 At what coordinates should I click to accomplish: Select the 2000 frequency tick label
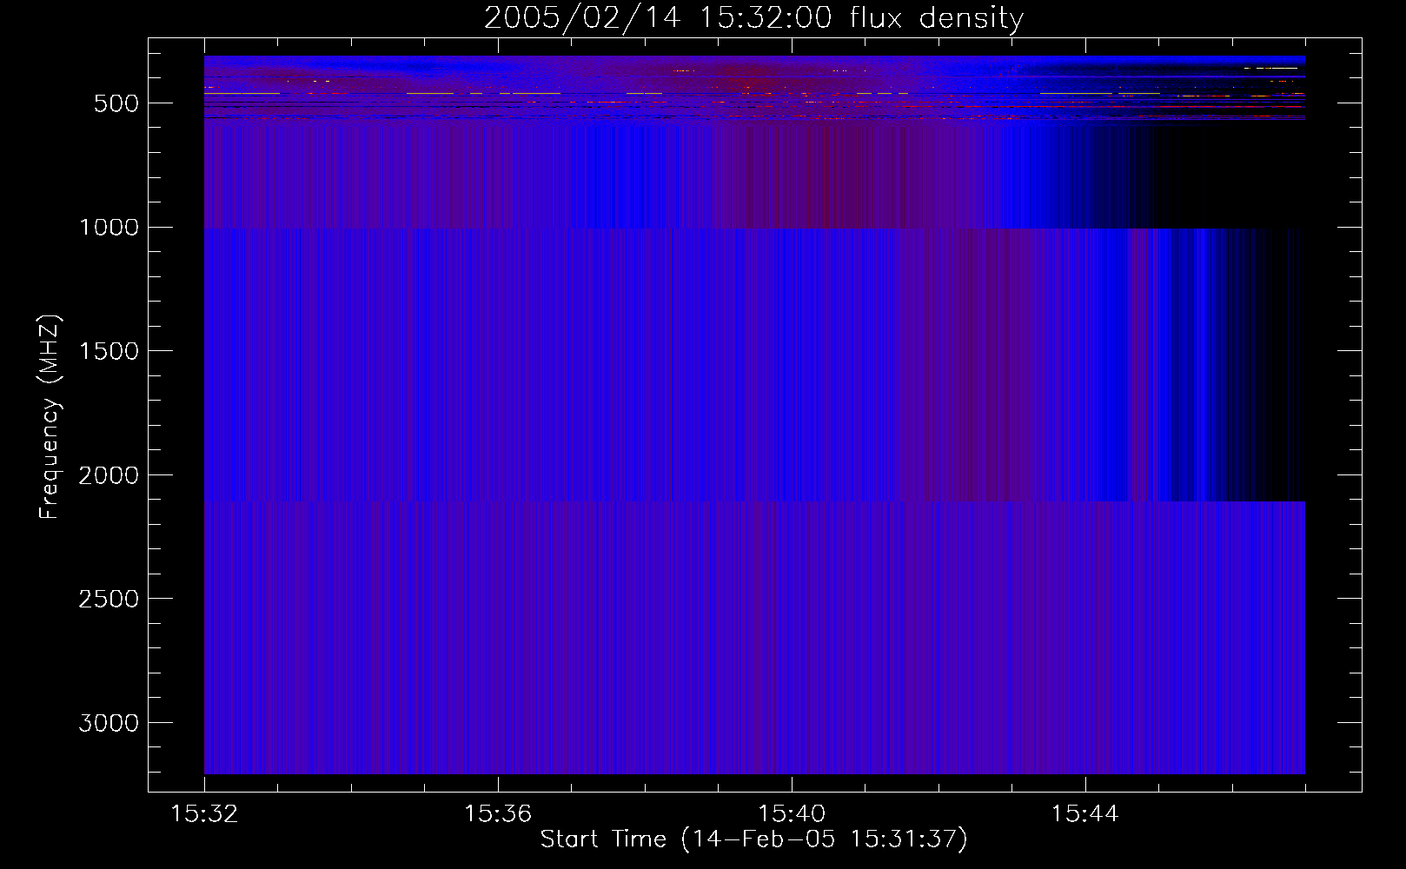[109, 475]
